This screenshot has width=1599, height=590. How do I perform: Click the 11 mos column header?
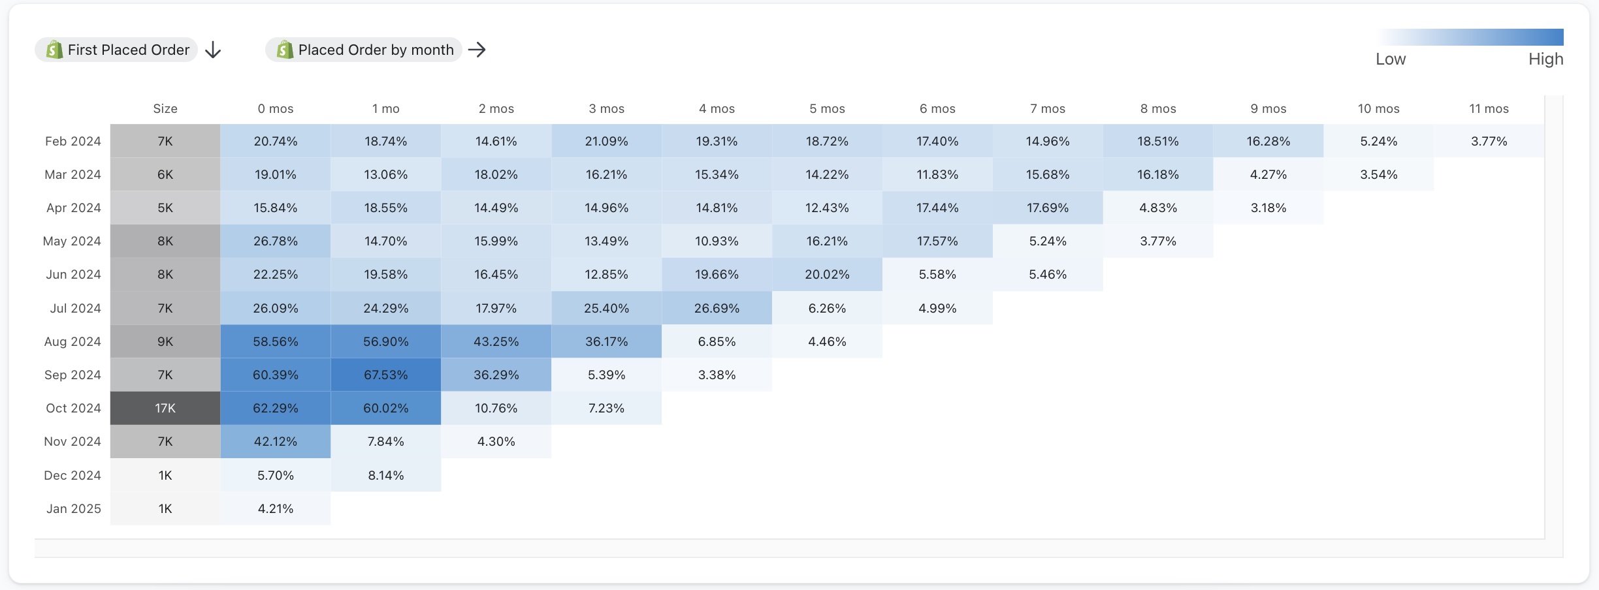click(1489, 108)
